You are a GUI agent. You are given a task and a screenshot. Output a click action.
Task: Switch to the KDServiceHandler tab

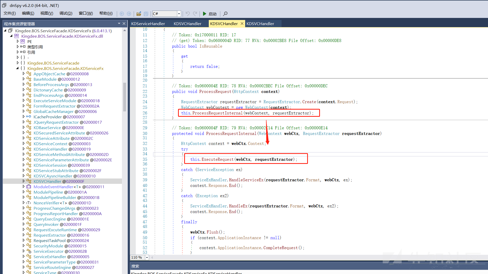[148, 24]
